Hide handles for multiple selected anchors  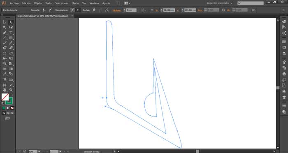(78, 10)
